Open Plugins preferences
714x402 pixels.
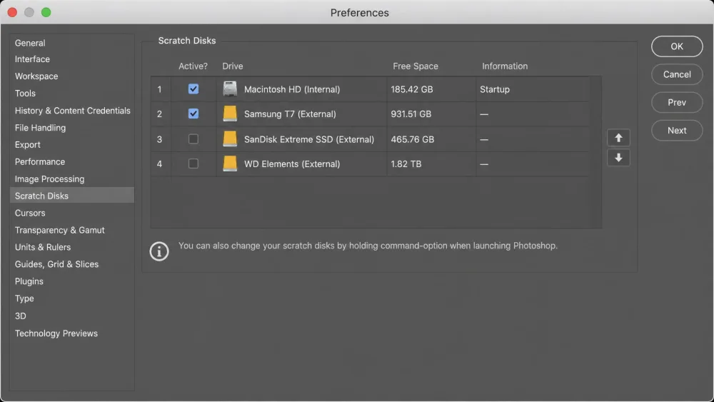pyautogui.click(x=29, y=281)
